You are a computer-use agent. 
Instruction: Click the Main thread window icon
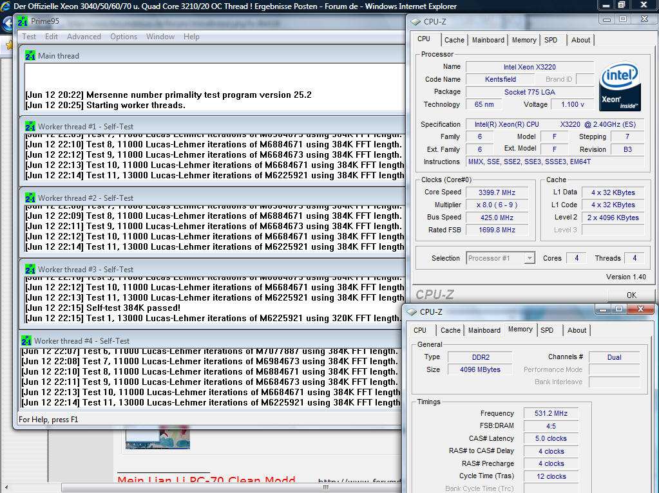30,55
